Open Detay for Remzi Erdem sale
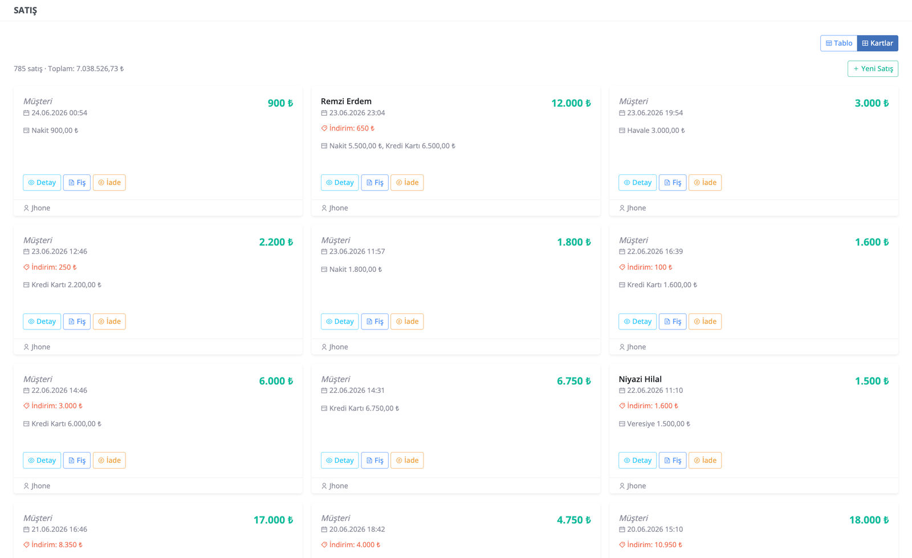The height and width of the screenshot is (558, 912). (x=340, y=182)
